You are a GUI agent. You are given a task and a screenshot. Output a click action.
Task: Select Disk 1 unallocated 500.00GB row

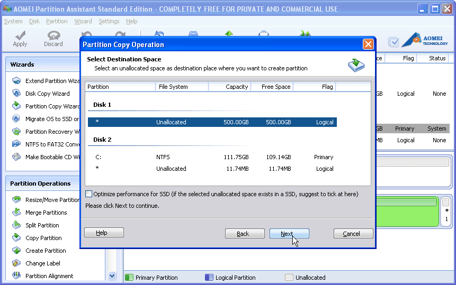(x=212, y=122)
